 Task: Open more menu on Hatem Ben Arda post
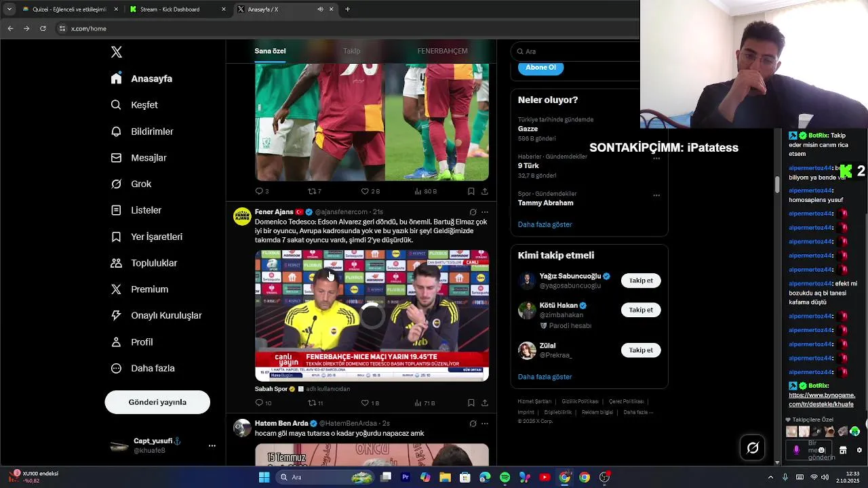(484, 424)
